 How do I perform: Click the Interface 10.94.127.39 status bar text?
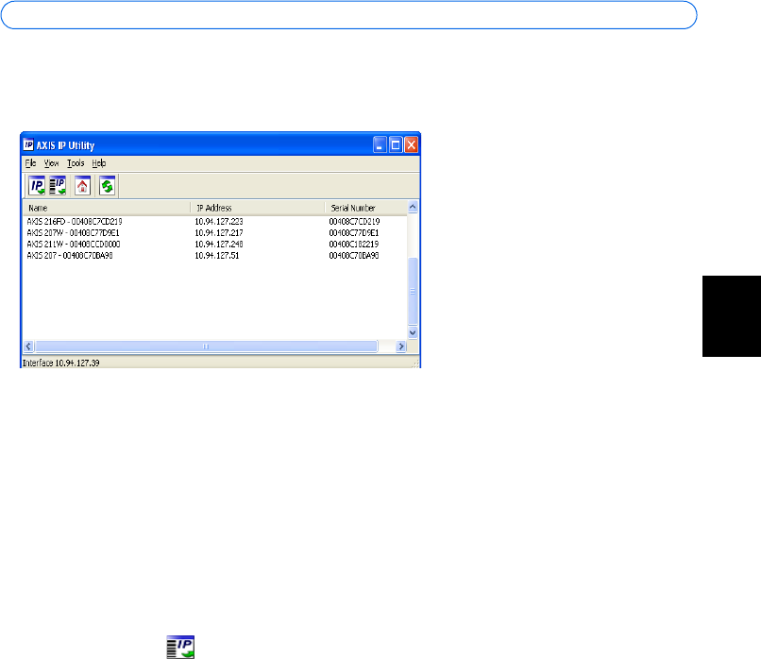pos(61,363)
